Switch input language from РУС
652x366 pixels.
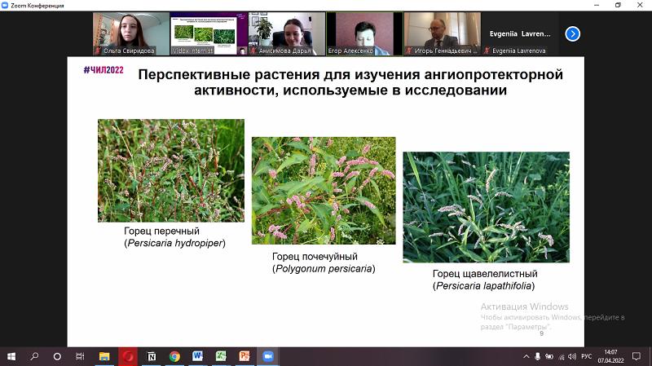[585, 356]
